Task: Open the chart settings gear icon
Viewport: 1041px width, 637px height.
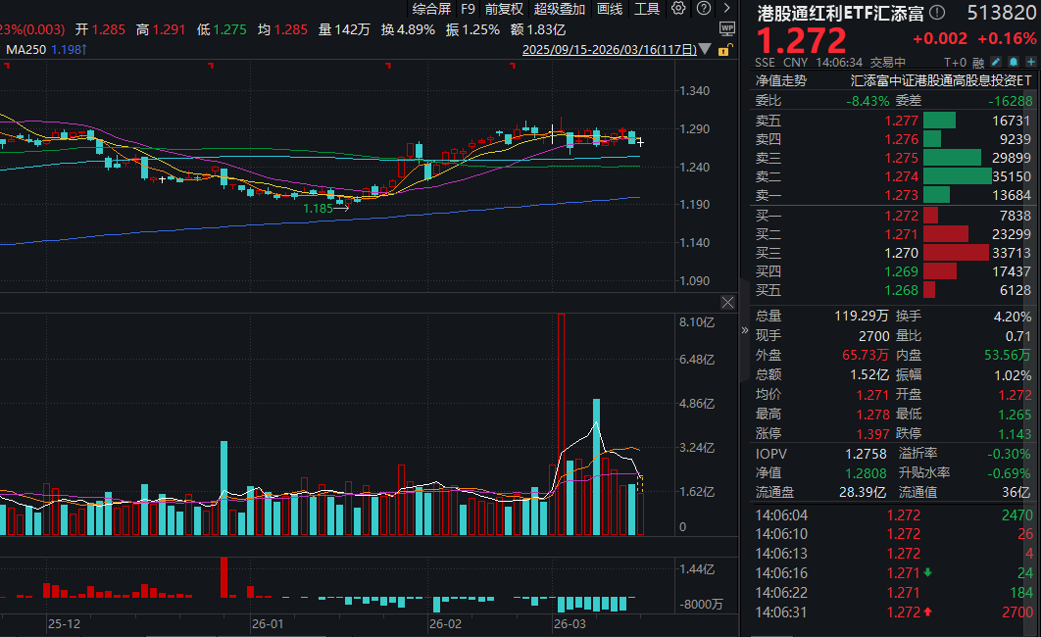Action: (679, 9)
